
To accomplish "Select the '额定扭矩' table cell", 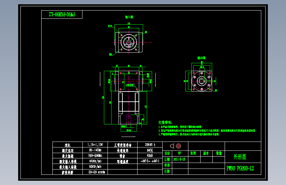I will 68,150.
